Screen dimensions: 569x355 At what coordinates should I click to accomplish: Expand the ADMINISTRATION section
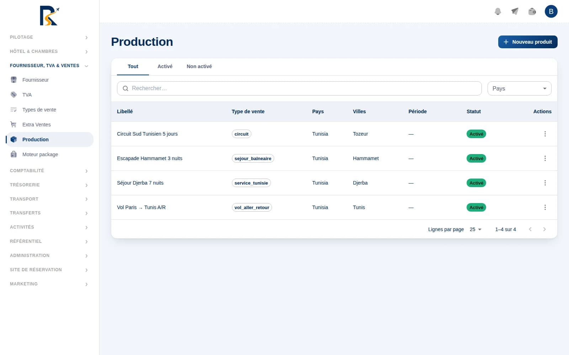tap(49, 256)
